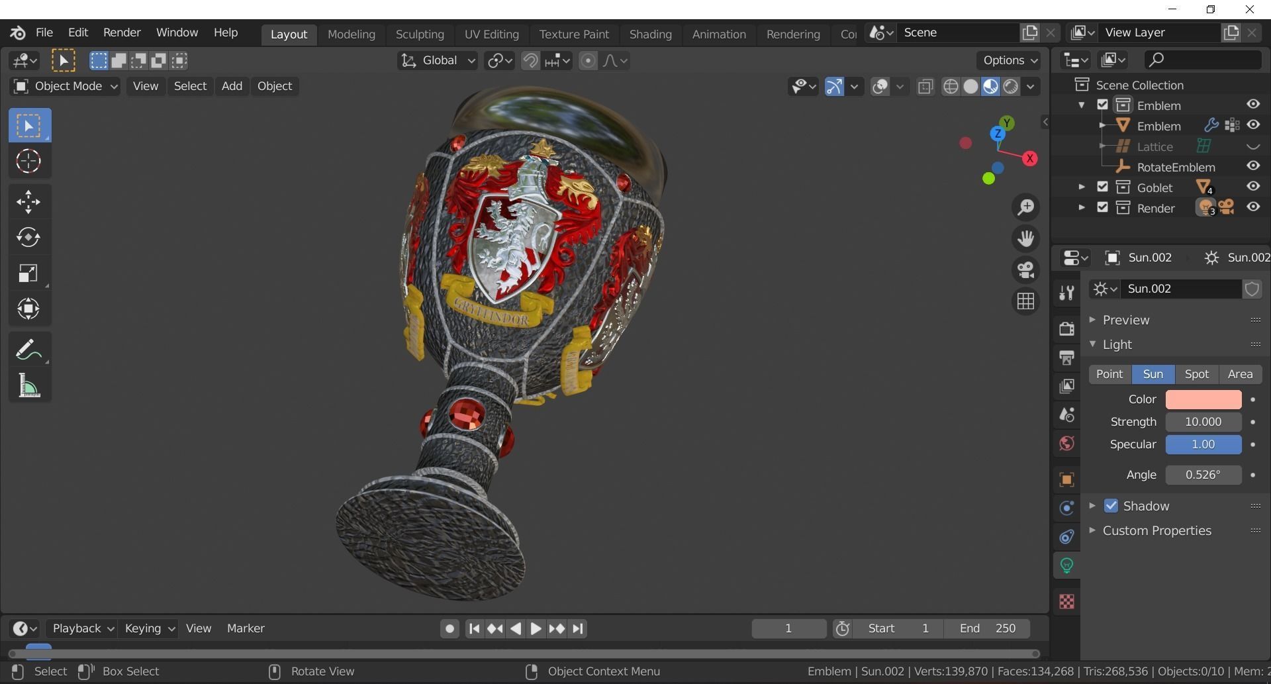The width and height of the screenshot is (1271, 684).
Task: Toggle the Shadow checkbox
Action: [1111, 506]
